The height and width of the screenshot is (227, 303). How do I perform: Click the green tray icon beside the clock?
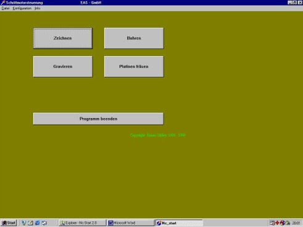coord(288,223)
